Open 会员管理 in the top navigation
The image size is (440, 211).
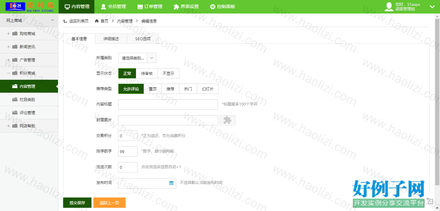(113, 6)
